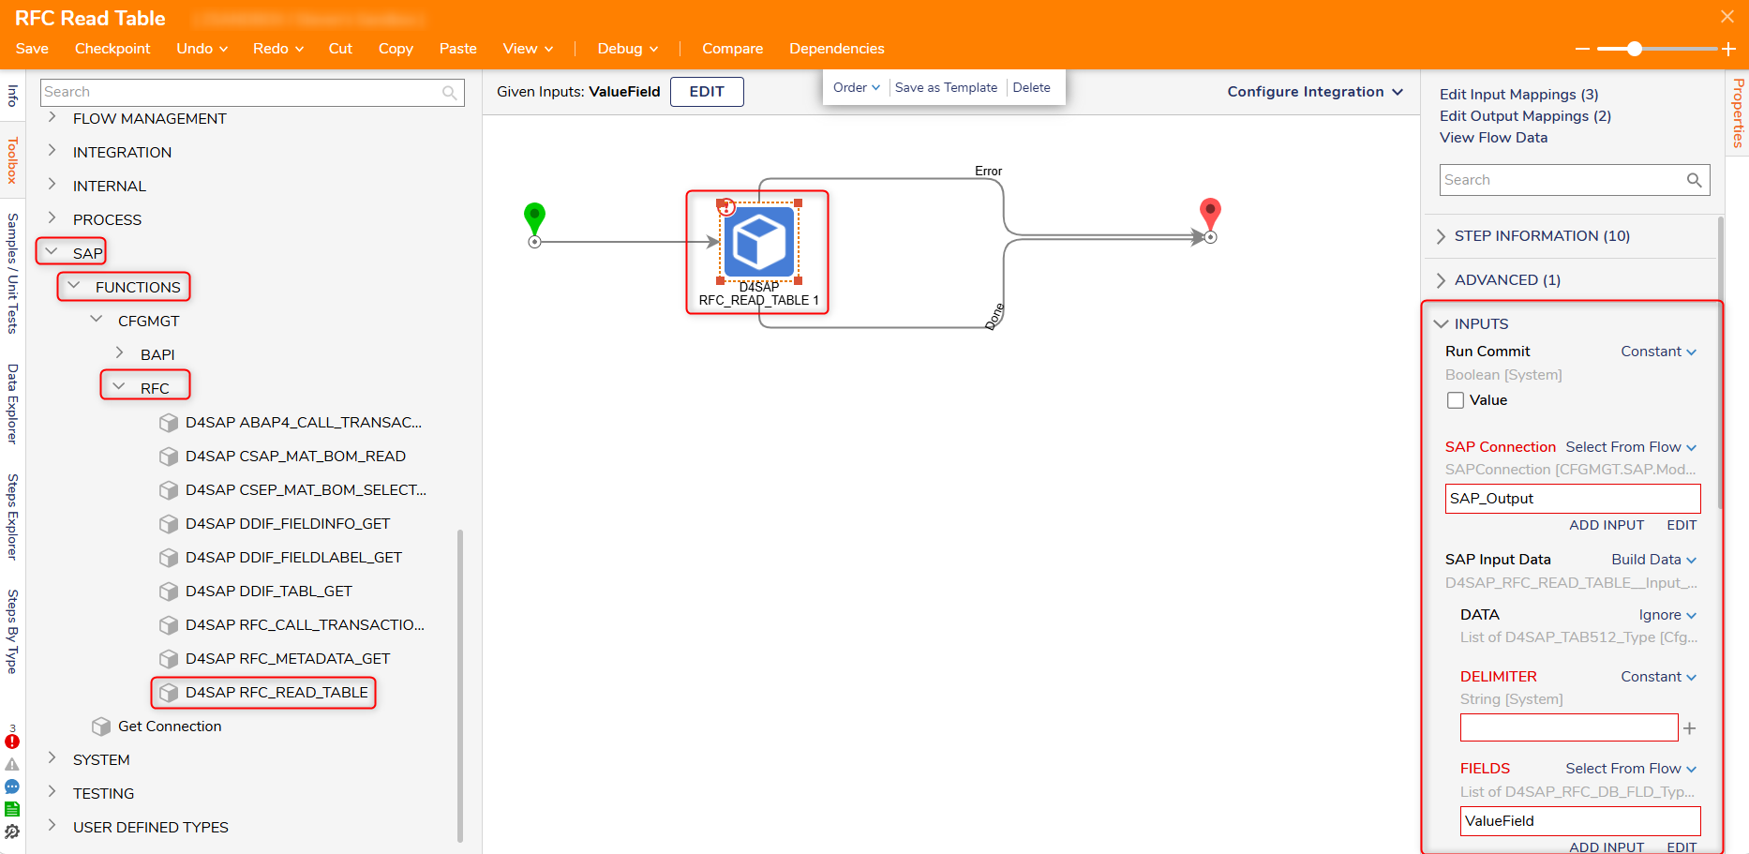This screenshot has height=854, width=1749.
Task: Click zoom out minus icon
Action: [1583, 49]
